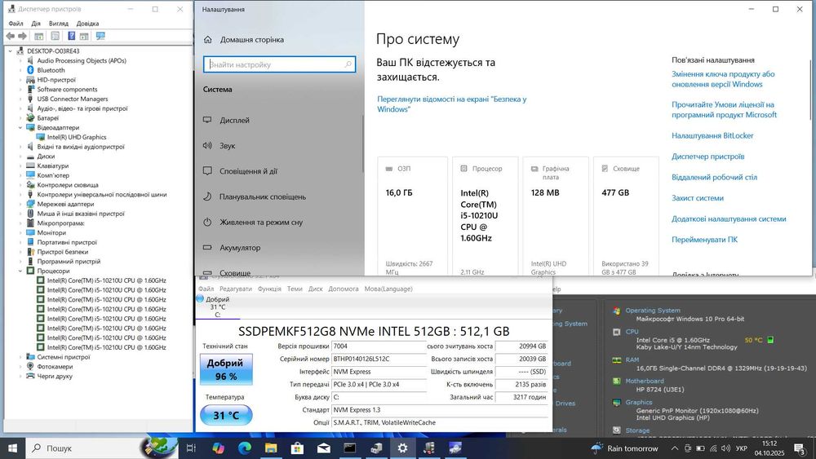Viewport: 816px width, 459px height.
Task: Expand the Диски tree node
Action: 20,157
